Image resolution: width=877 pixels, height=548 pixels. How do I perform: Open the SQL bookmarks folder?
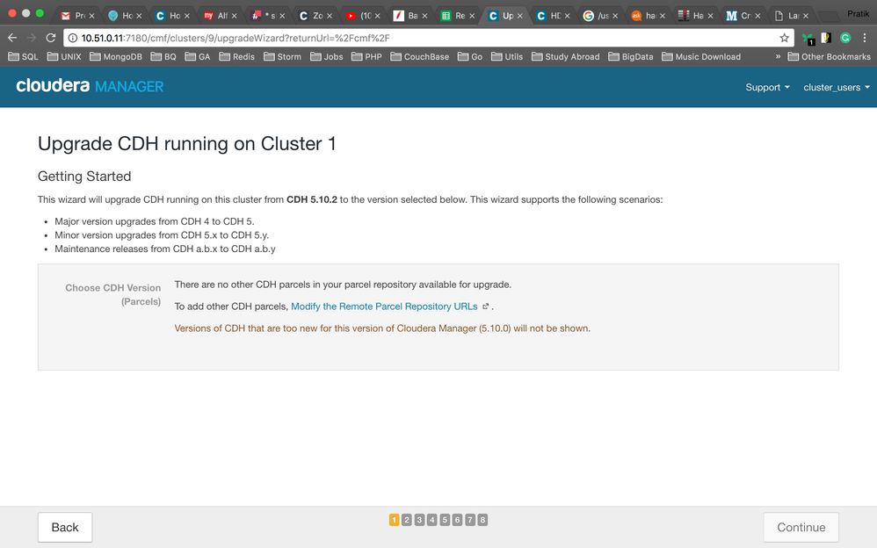(24, 56)
